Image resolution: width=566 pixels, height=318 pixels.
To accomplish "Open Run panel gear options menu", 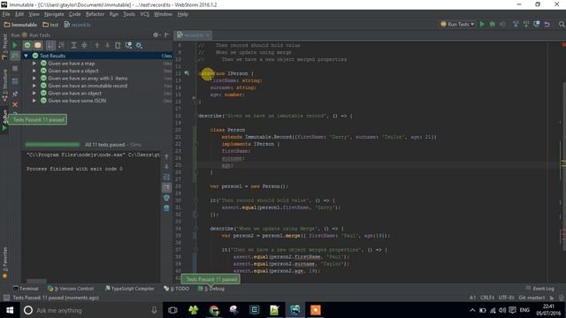I will coord(156,35).
